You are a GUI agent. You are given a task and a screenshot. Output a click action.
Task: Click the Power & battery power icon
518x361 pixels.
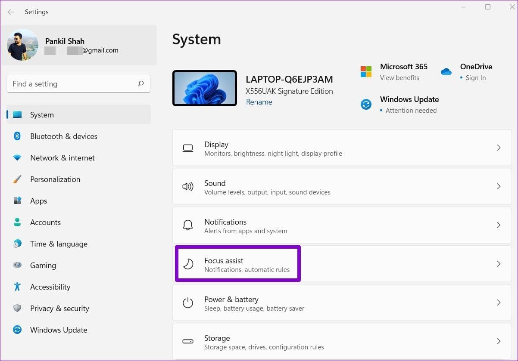[188, 303]
